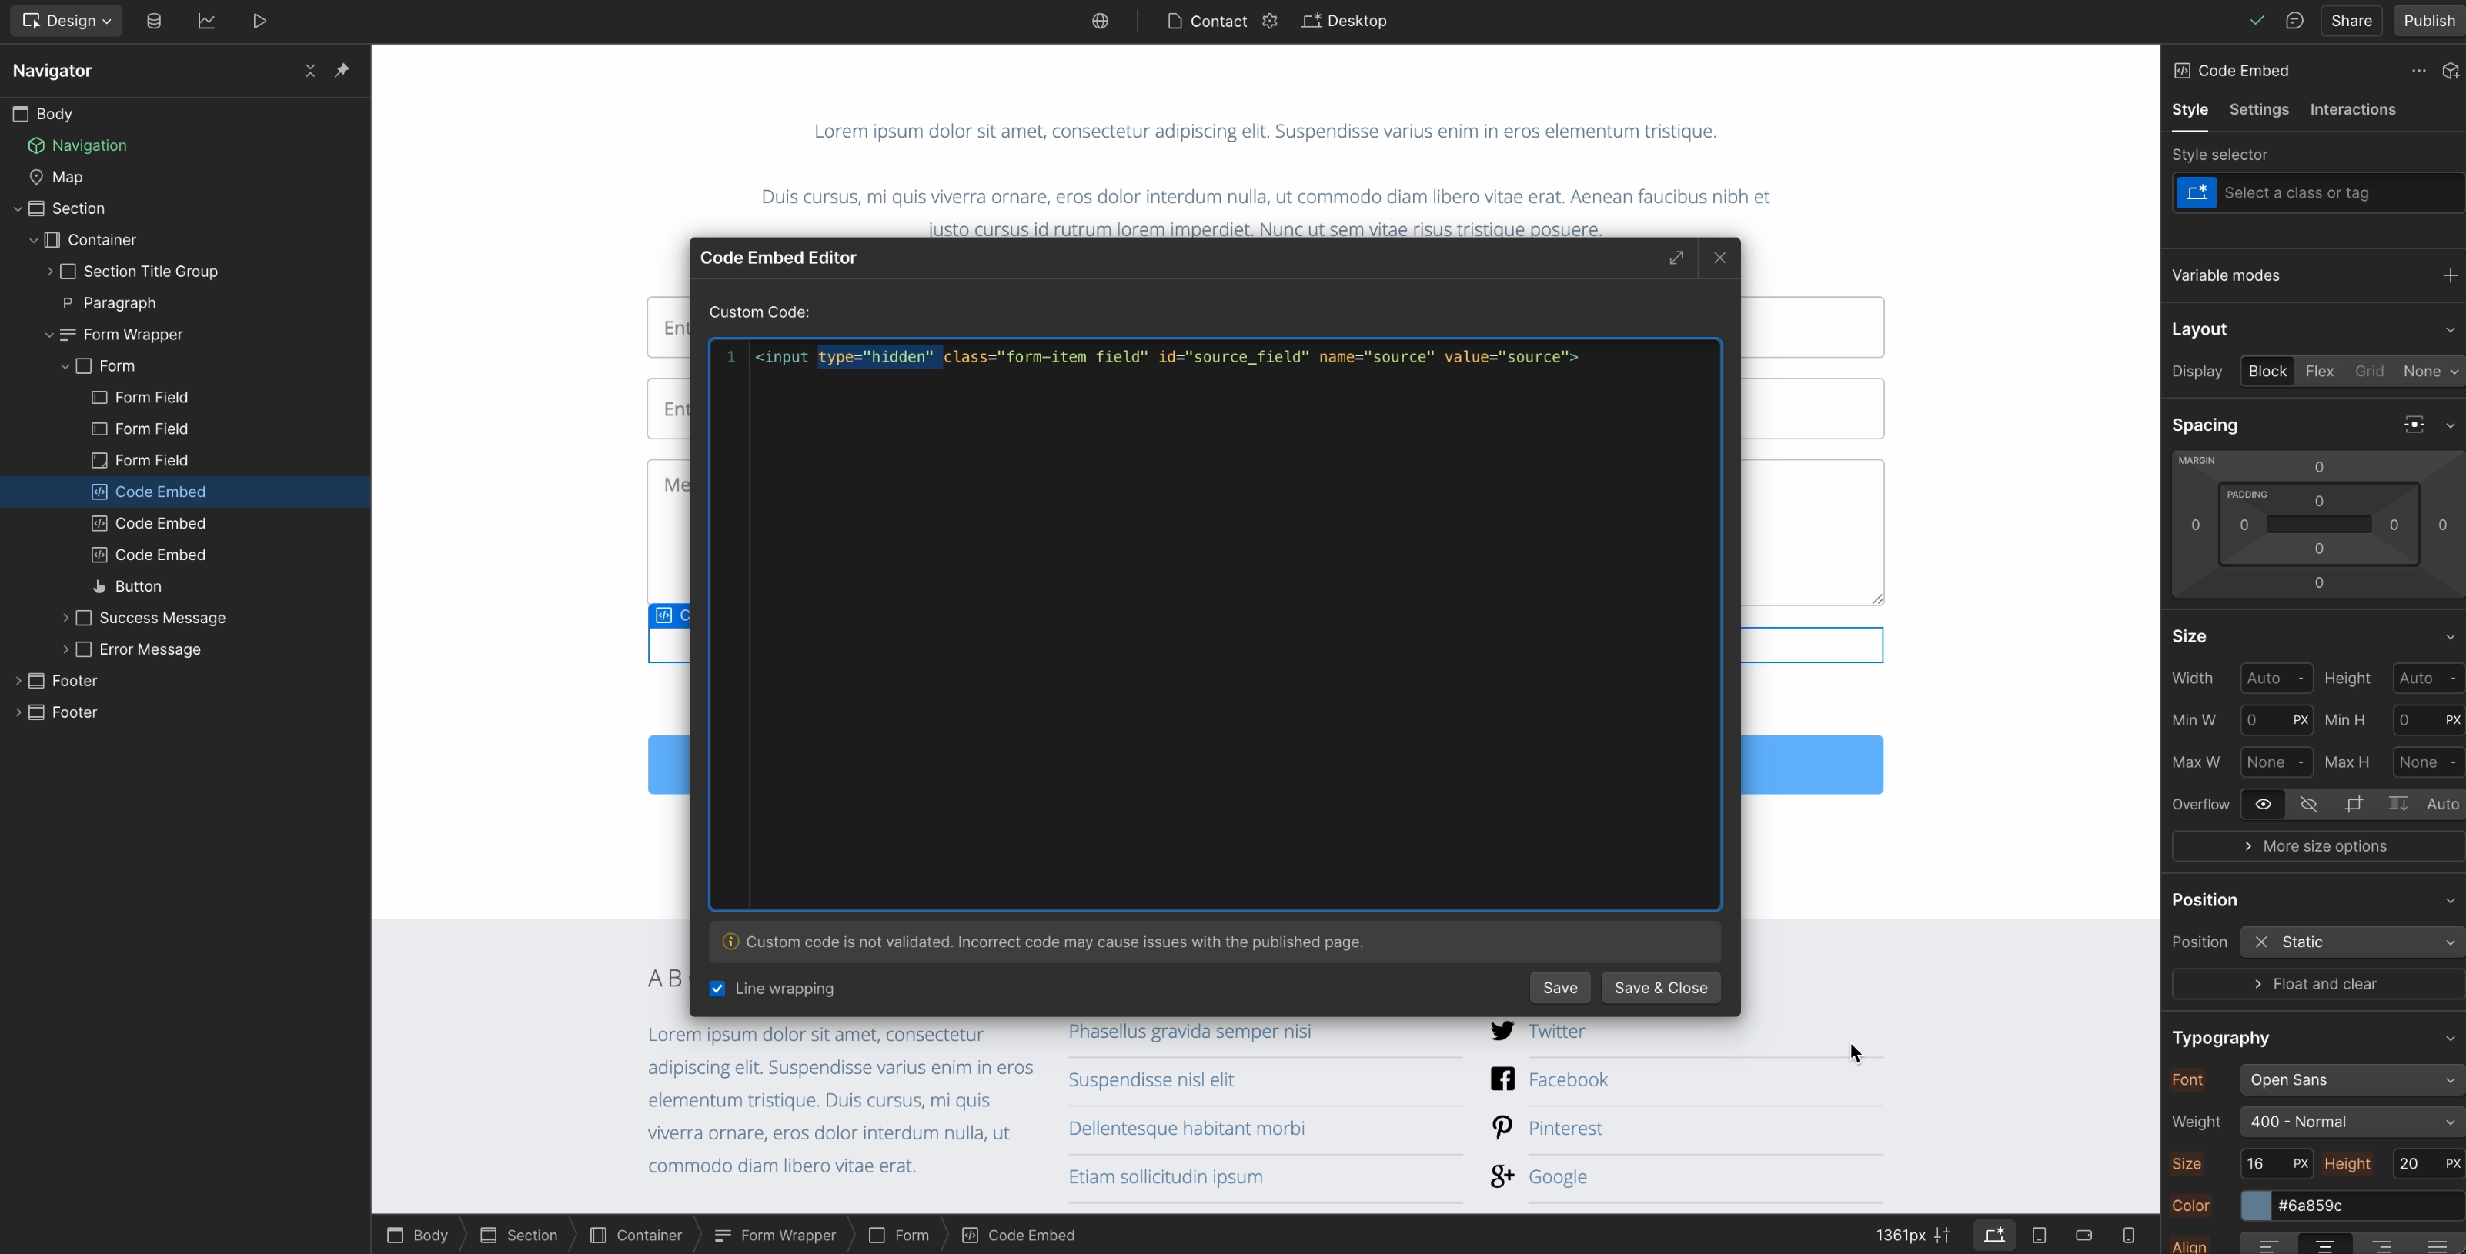Pin the Navigator panel
This screenshot has height=1254, width=2466.
click(342, 70)
